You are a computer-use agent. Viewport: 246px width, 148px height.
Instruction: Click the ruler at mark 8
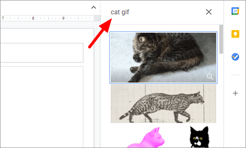[x=33, y=18]
